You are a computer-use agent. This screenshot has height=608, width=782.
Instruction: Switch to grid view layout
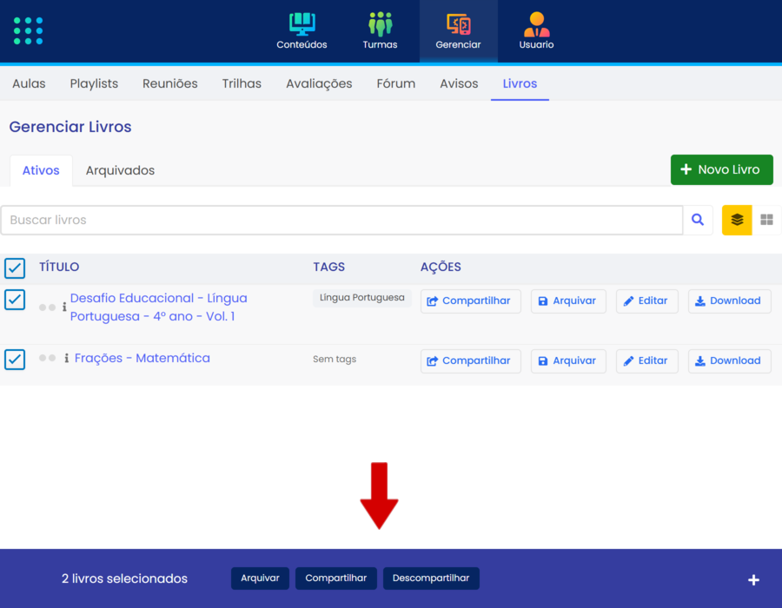766,221
